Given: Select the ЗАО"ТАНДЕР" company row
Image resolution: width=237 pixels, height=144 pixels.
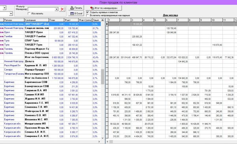Looking at the screenshot, I should pos(50,24).
